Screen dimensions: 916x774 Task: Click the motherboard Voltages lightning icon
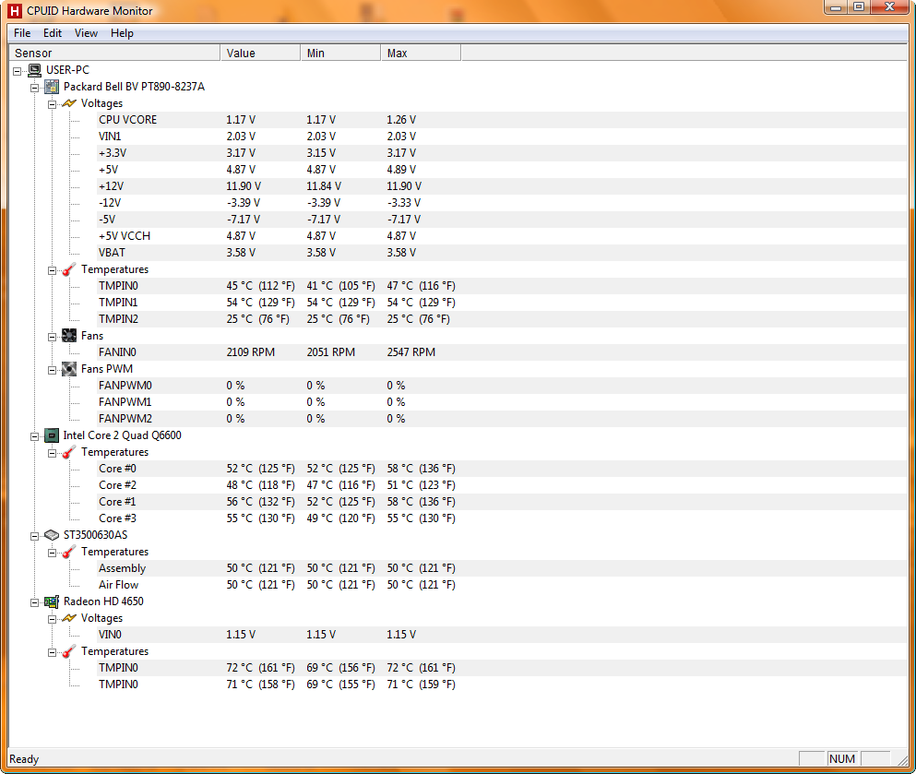(x=69, y=103)
